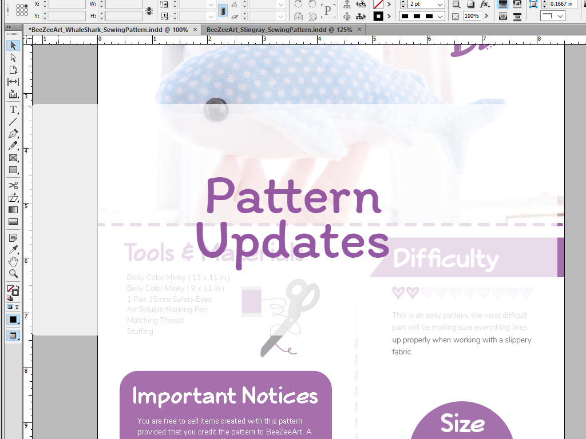Toggle Wrap around bounding box
Screen dimensions: 586x439
517,4
